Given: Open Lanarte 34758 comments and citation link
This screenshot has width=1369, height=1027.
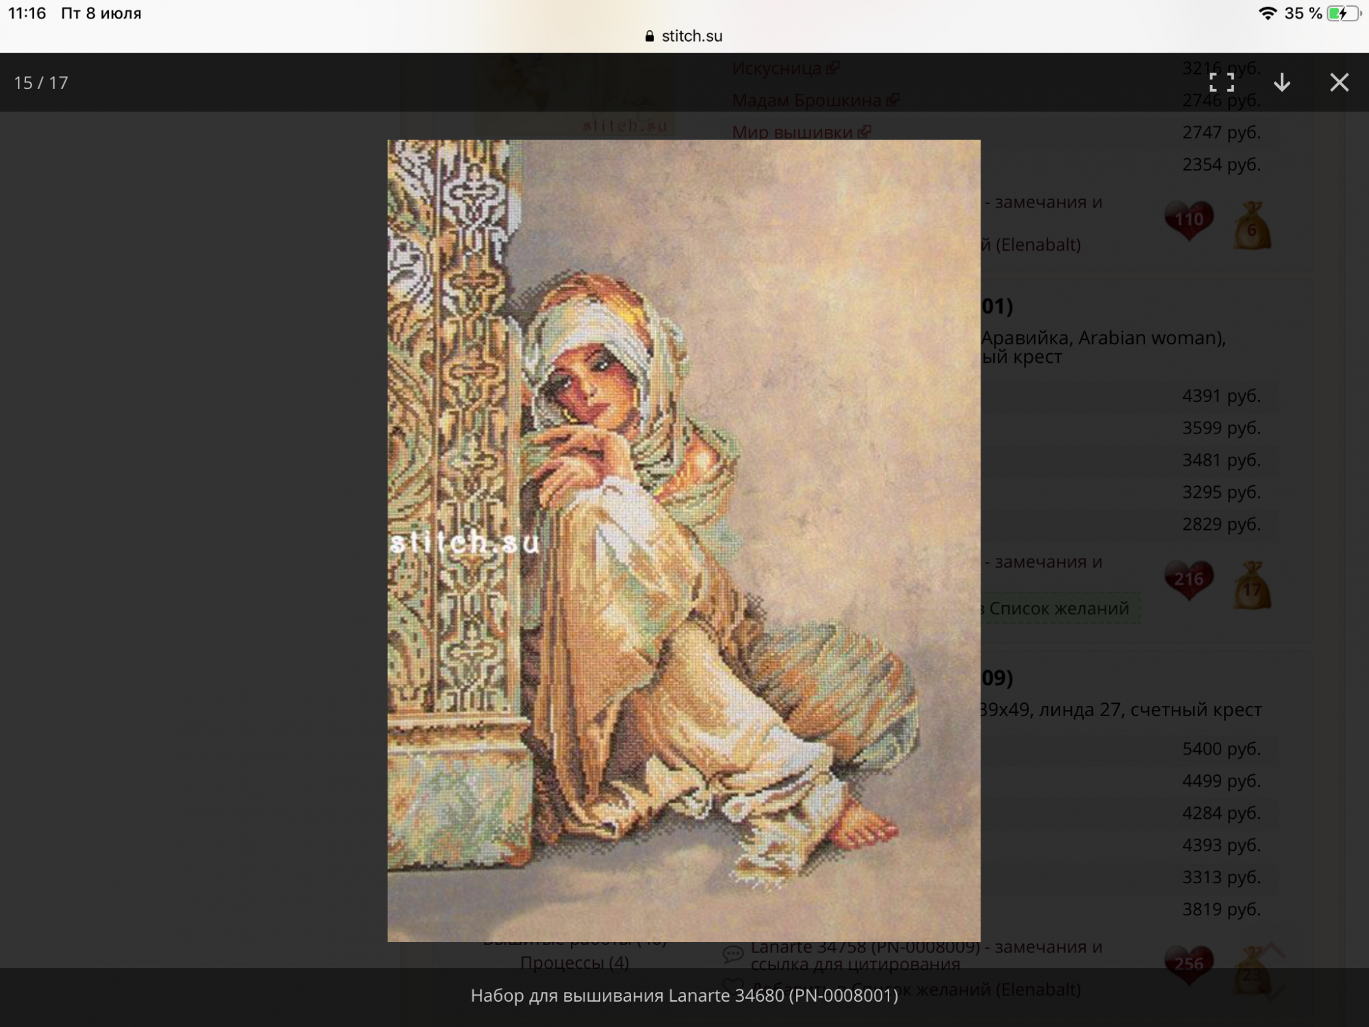Looking at the screenshot, I should tap(926, 955).
